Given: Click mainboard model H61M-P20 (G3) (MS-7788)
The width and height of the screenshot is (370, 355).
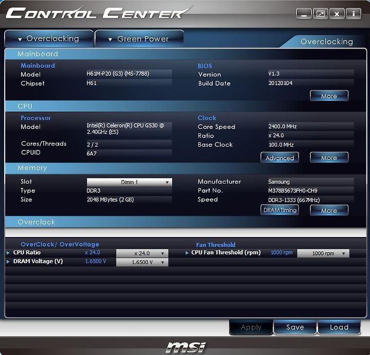Looking at the screenshot, I should click(x=118, y=74).
